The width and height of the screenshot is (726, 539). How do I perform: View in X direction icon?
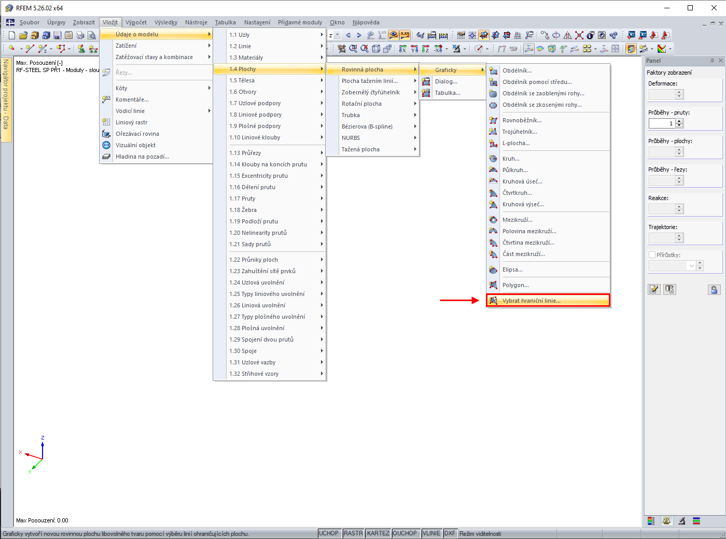403,49
